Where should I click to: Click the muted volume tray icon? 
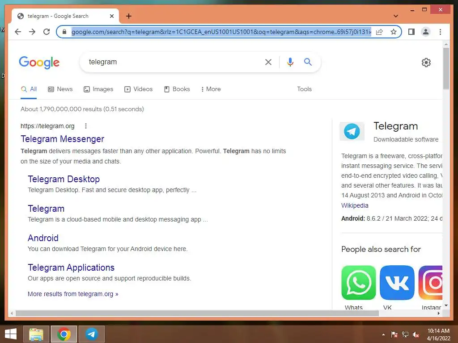click(416, 335)
